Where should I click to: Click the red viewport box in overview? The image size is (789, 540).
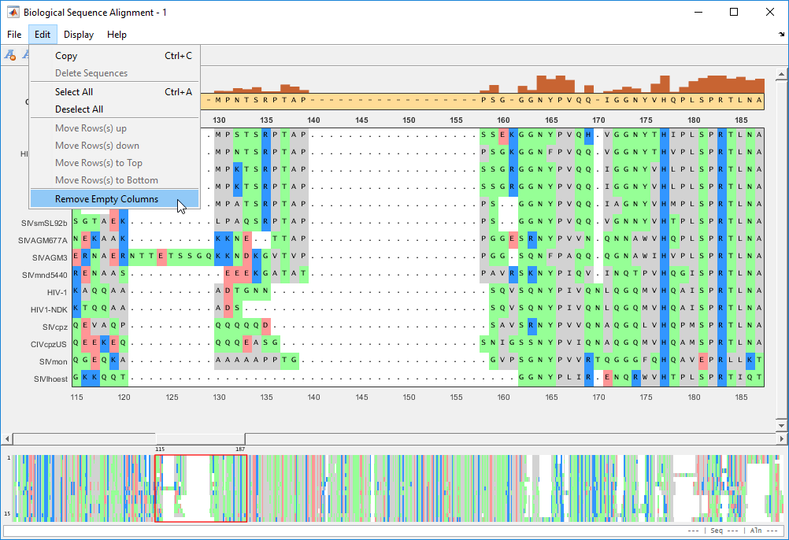click(x=201, y=488)
